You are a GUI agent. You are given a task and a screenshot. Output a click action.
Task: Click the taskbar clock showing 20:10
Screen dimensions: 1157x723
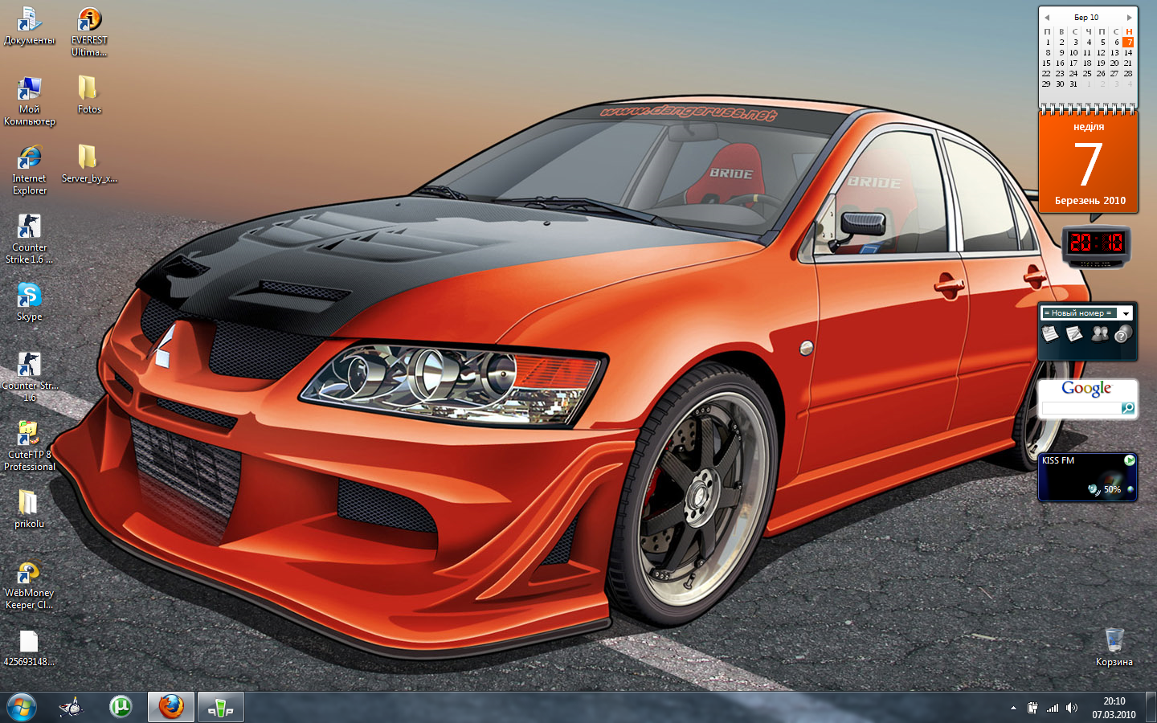[1114, 708]
